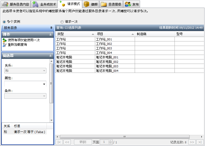Click 使所有项仅能使用一次 action icon
Image resolution: width=205 pixels, height=146 pixels.
[5, 40]
